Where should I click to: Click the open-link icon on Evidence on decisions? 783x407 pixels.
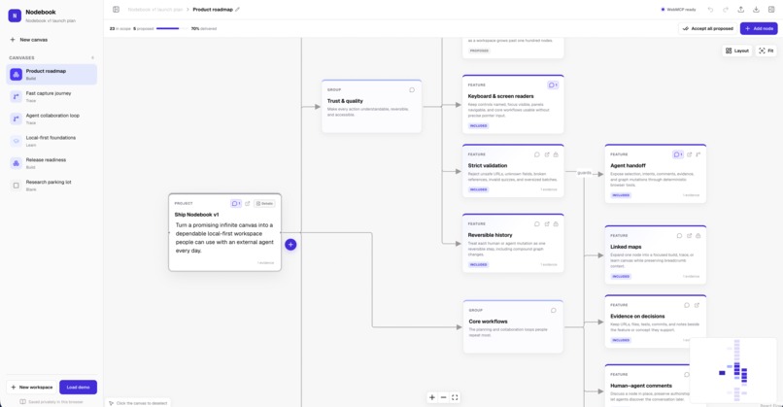[x=697, y=305]
